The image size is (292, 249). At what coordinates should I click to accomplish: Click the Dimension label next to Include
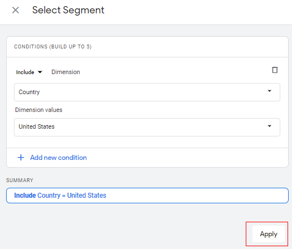click(x=66, y=72)
